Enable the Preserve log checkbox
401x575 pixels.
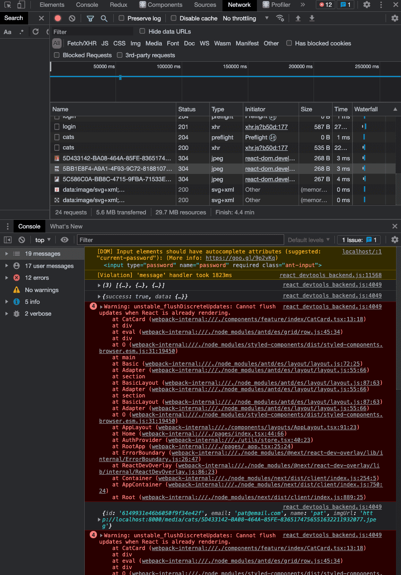[121, 19]
